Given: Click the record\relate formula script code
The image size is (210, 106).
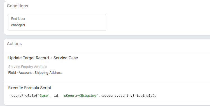Looking at the screenshot, I should click(83, 96).
